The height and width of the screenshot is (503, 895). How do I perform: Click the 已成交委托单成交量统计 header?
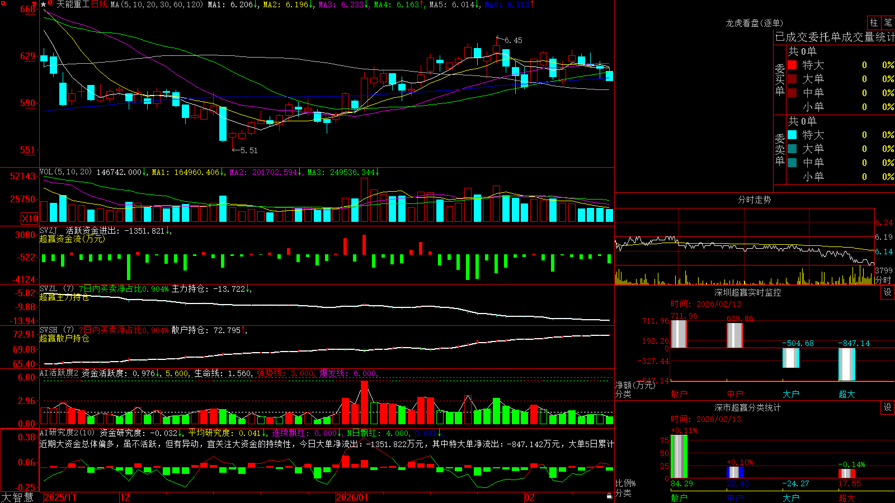point(835,37)
